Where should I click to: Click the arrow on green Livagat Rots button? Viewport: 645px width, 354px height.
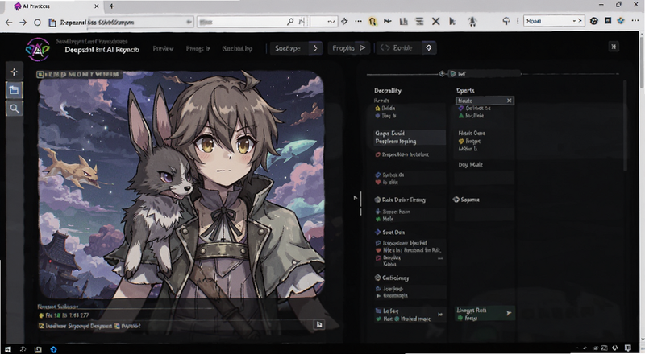click(x=509, y=313)
